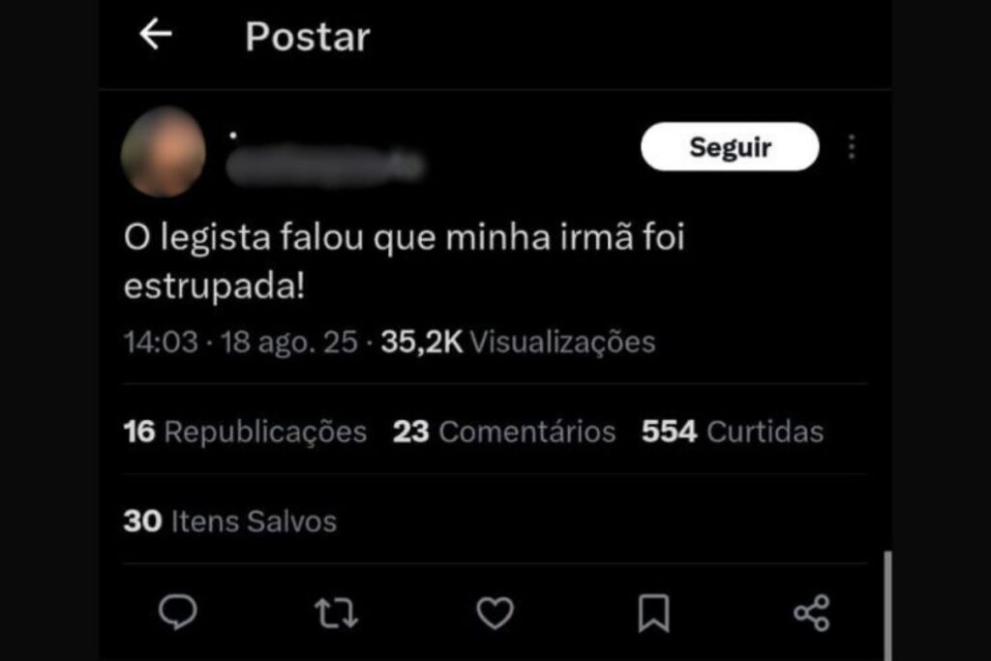The height and width of the screenshot is (661, 991).
Task: View the 554 Curtidas list
Action: [733, 433]
